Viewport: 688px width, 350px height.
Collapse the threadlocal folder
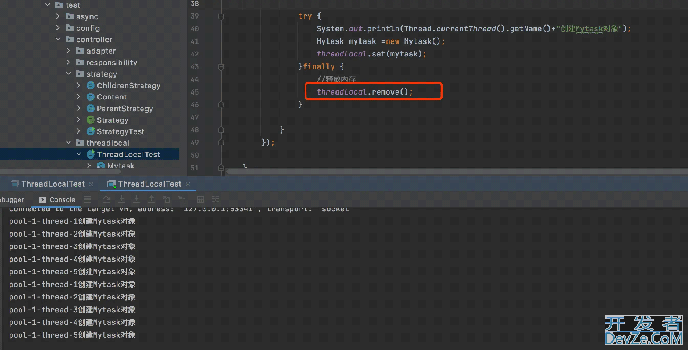point(68,143)
